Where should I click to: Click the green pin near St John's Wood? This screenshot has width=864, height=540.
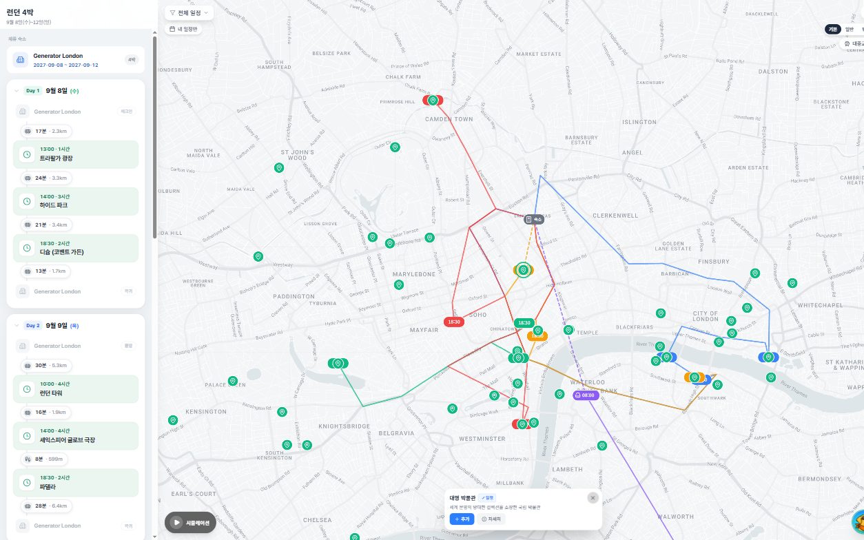279,167
